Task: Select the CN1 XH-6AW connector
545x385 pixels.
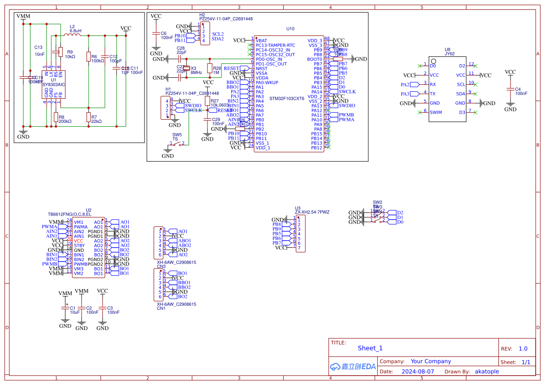Action: [x=159, y=285]
